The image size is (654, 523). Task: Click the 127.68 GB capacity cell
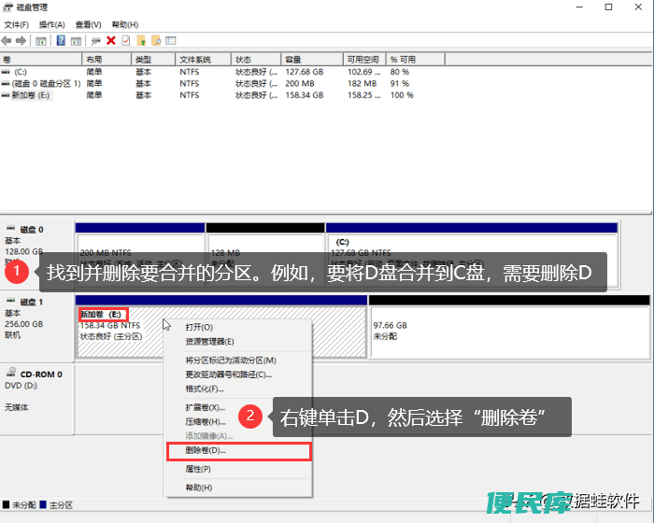pyautogui.click(x=305, y=72)
